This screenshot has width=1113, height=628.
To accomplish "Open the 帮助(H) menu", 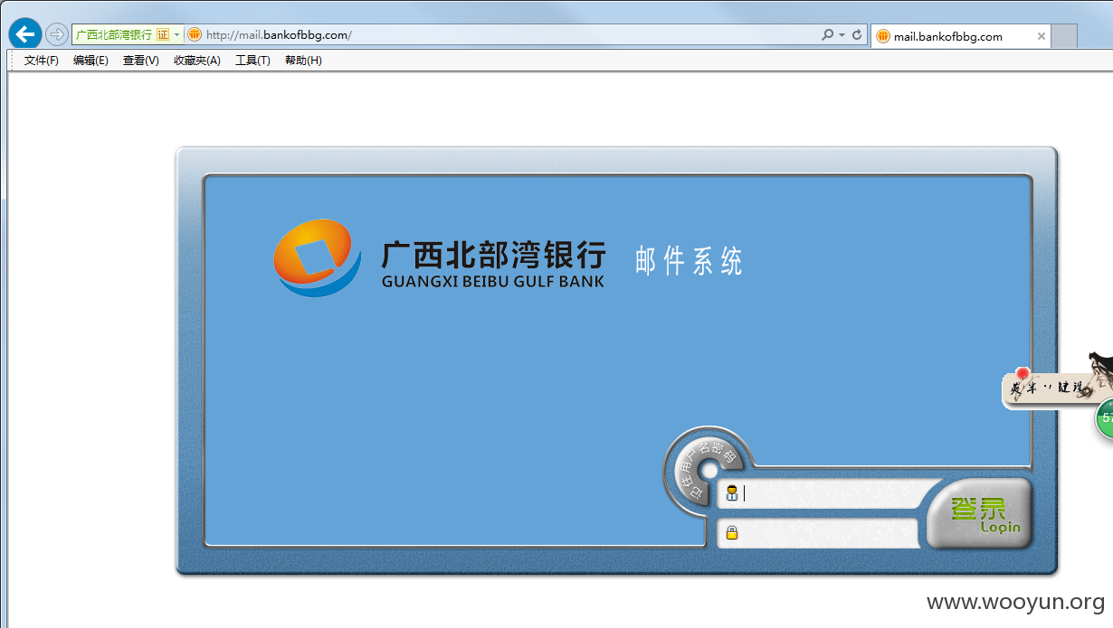I will 303,61.
